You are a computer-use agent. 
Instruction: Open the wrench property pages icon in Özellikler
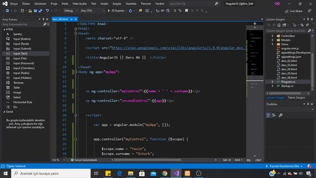[x=280, y=115]
